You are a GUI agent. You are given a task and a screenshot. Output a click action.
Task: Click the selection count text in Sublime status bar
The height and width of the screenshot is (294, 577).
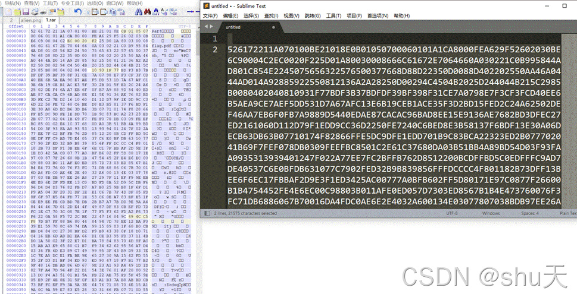coord(245,213)
